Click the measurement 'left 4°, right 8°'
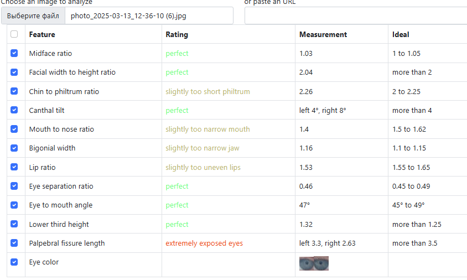This screenshot has width=467, height=280. point(323,111)
